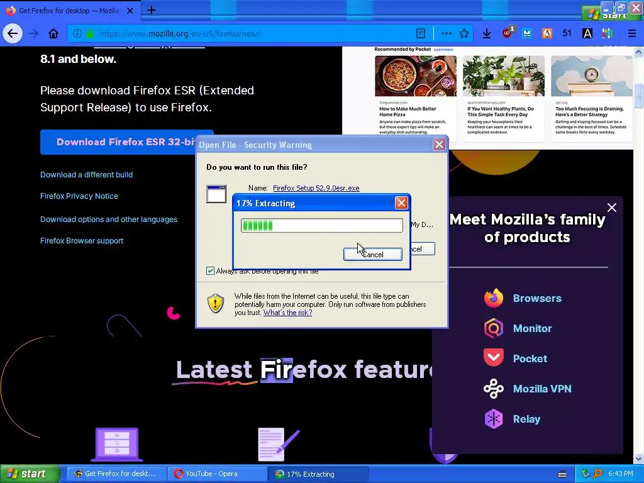This screenshot has width=644, height=483.
Task: Open Download a different build link
Action: point(86,175)
